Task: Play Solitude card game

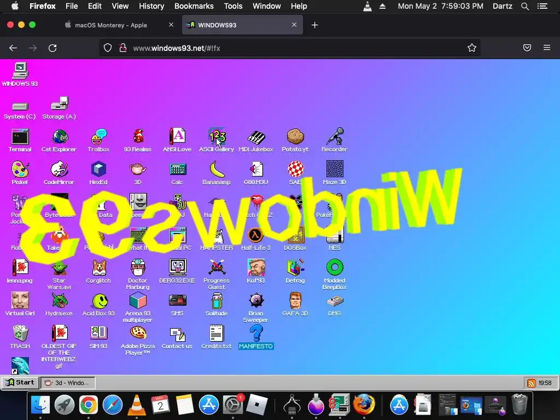Action: click(217, 305)
